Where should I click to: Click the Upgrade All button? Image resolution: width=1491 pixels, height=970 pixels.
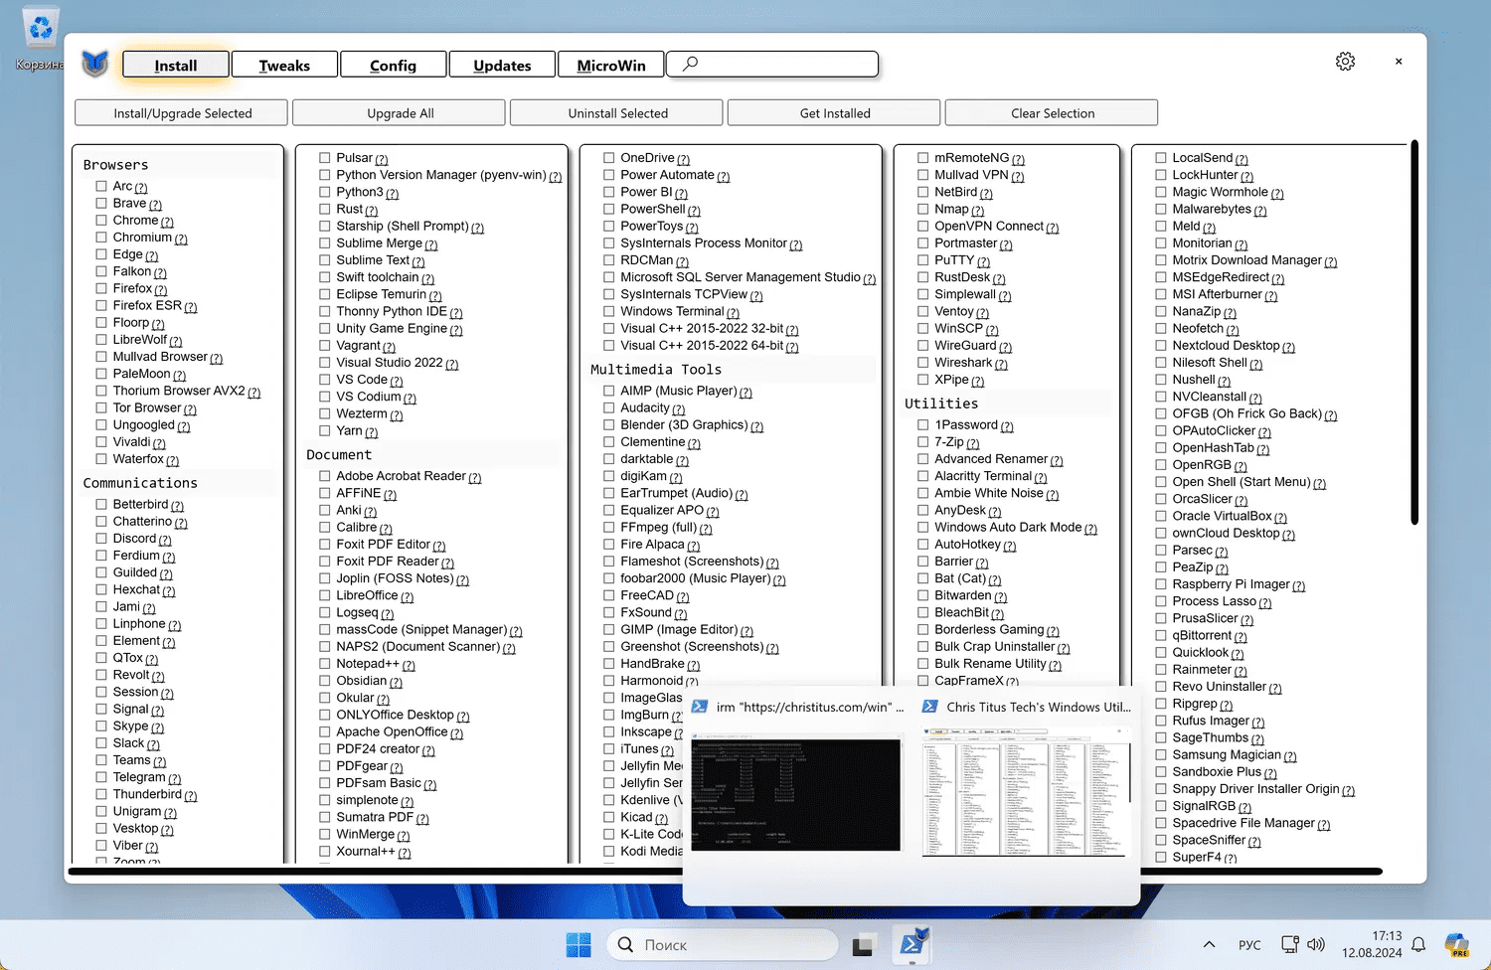[400, 113]
